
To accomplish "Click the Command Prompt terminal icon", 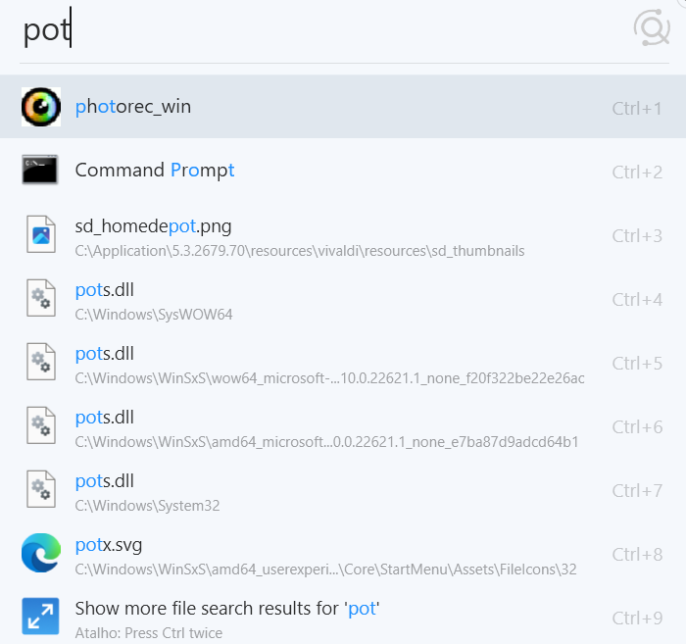I will [40, 170].
